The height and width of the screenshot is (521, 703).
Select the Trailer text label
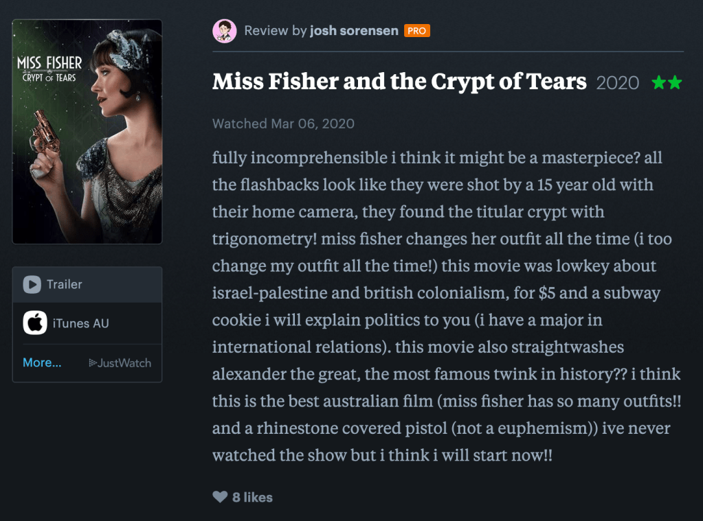pos(65,284)
